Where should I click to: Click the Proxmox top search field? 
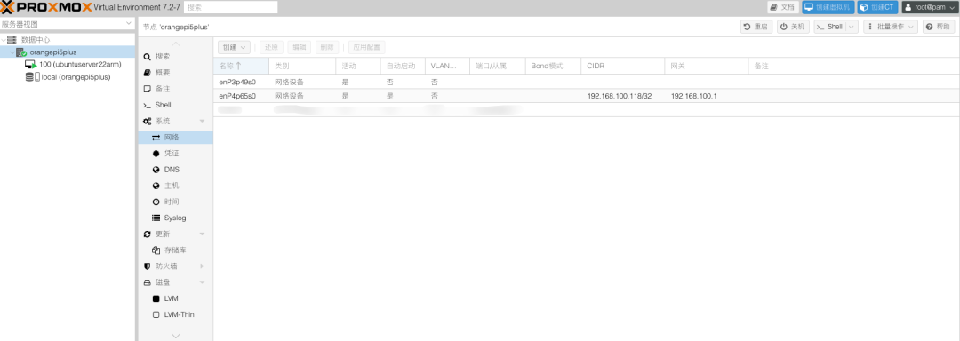pyautogui.click(x=230, y=7)
